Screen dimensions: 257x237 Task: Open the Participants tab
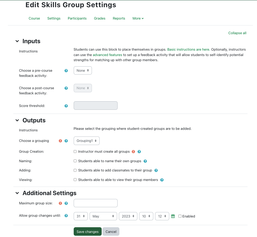point(77,19)
